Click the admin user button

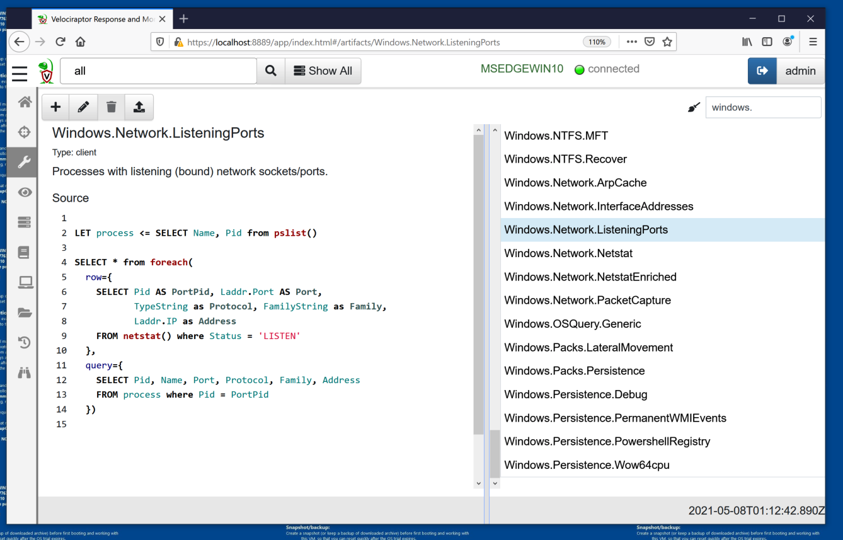pos(800,71)
